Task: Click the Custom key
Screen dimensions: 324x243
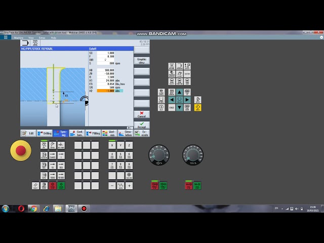Action: (x=187, y=74)
